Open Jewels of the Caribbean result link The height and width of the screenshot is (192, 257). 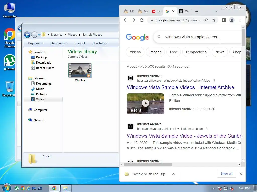(184, 136)
